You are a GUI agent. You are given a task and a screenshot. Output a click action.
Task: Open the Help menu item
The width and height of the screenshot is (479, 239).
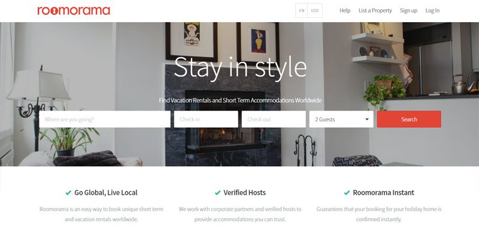point(345,11)
